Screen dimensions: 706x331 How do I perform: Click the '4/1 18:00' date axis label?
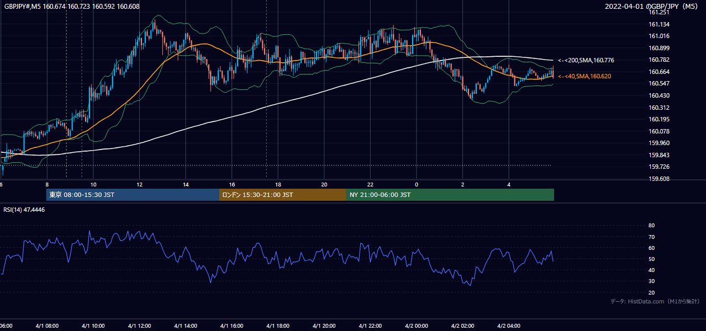click(x=277, y=326)
